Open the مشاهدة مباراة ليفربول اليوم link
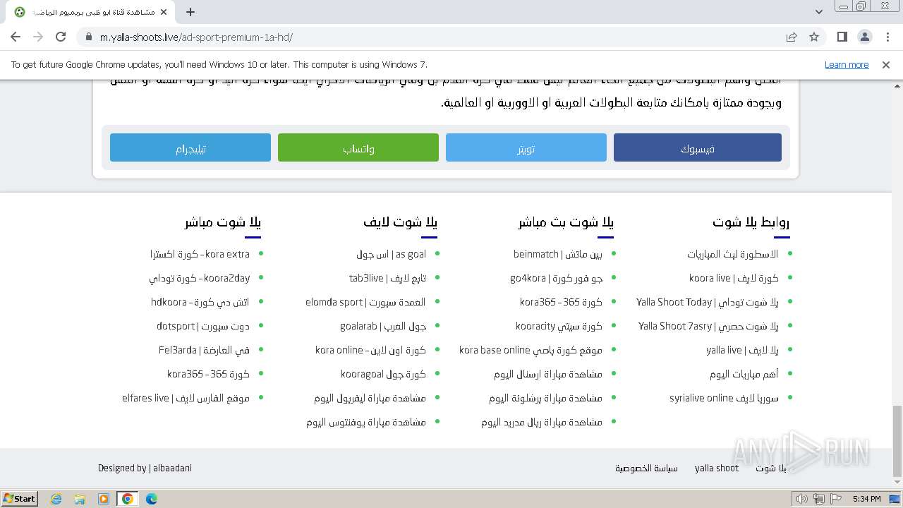 click(x=370, y=398)
